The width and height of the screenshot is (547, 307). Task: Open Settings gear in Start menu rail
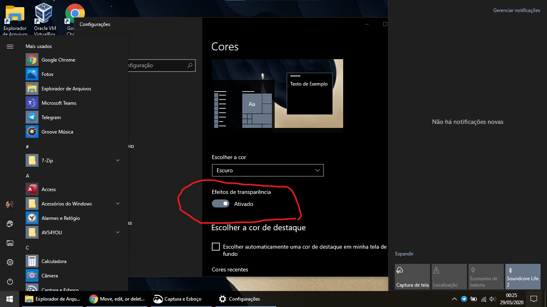point(10,262)
